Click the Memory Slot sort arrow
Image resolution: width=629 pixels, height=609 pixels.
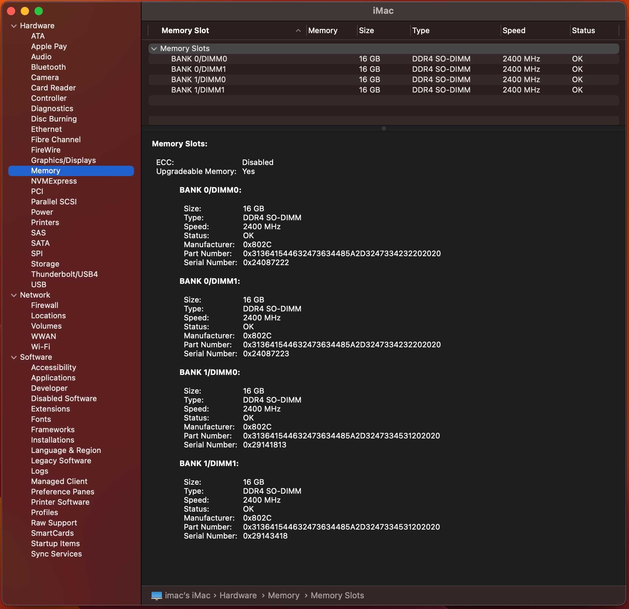pos(298,31)
